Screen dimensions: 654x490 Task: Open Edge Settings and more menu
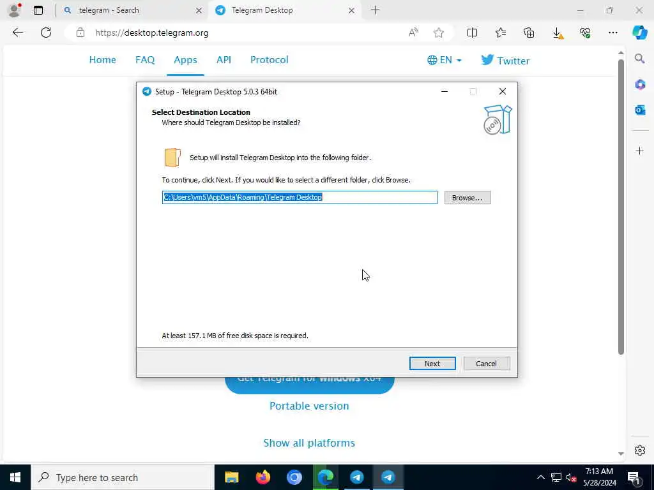point(612,33)
